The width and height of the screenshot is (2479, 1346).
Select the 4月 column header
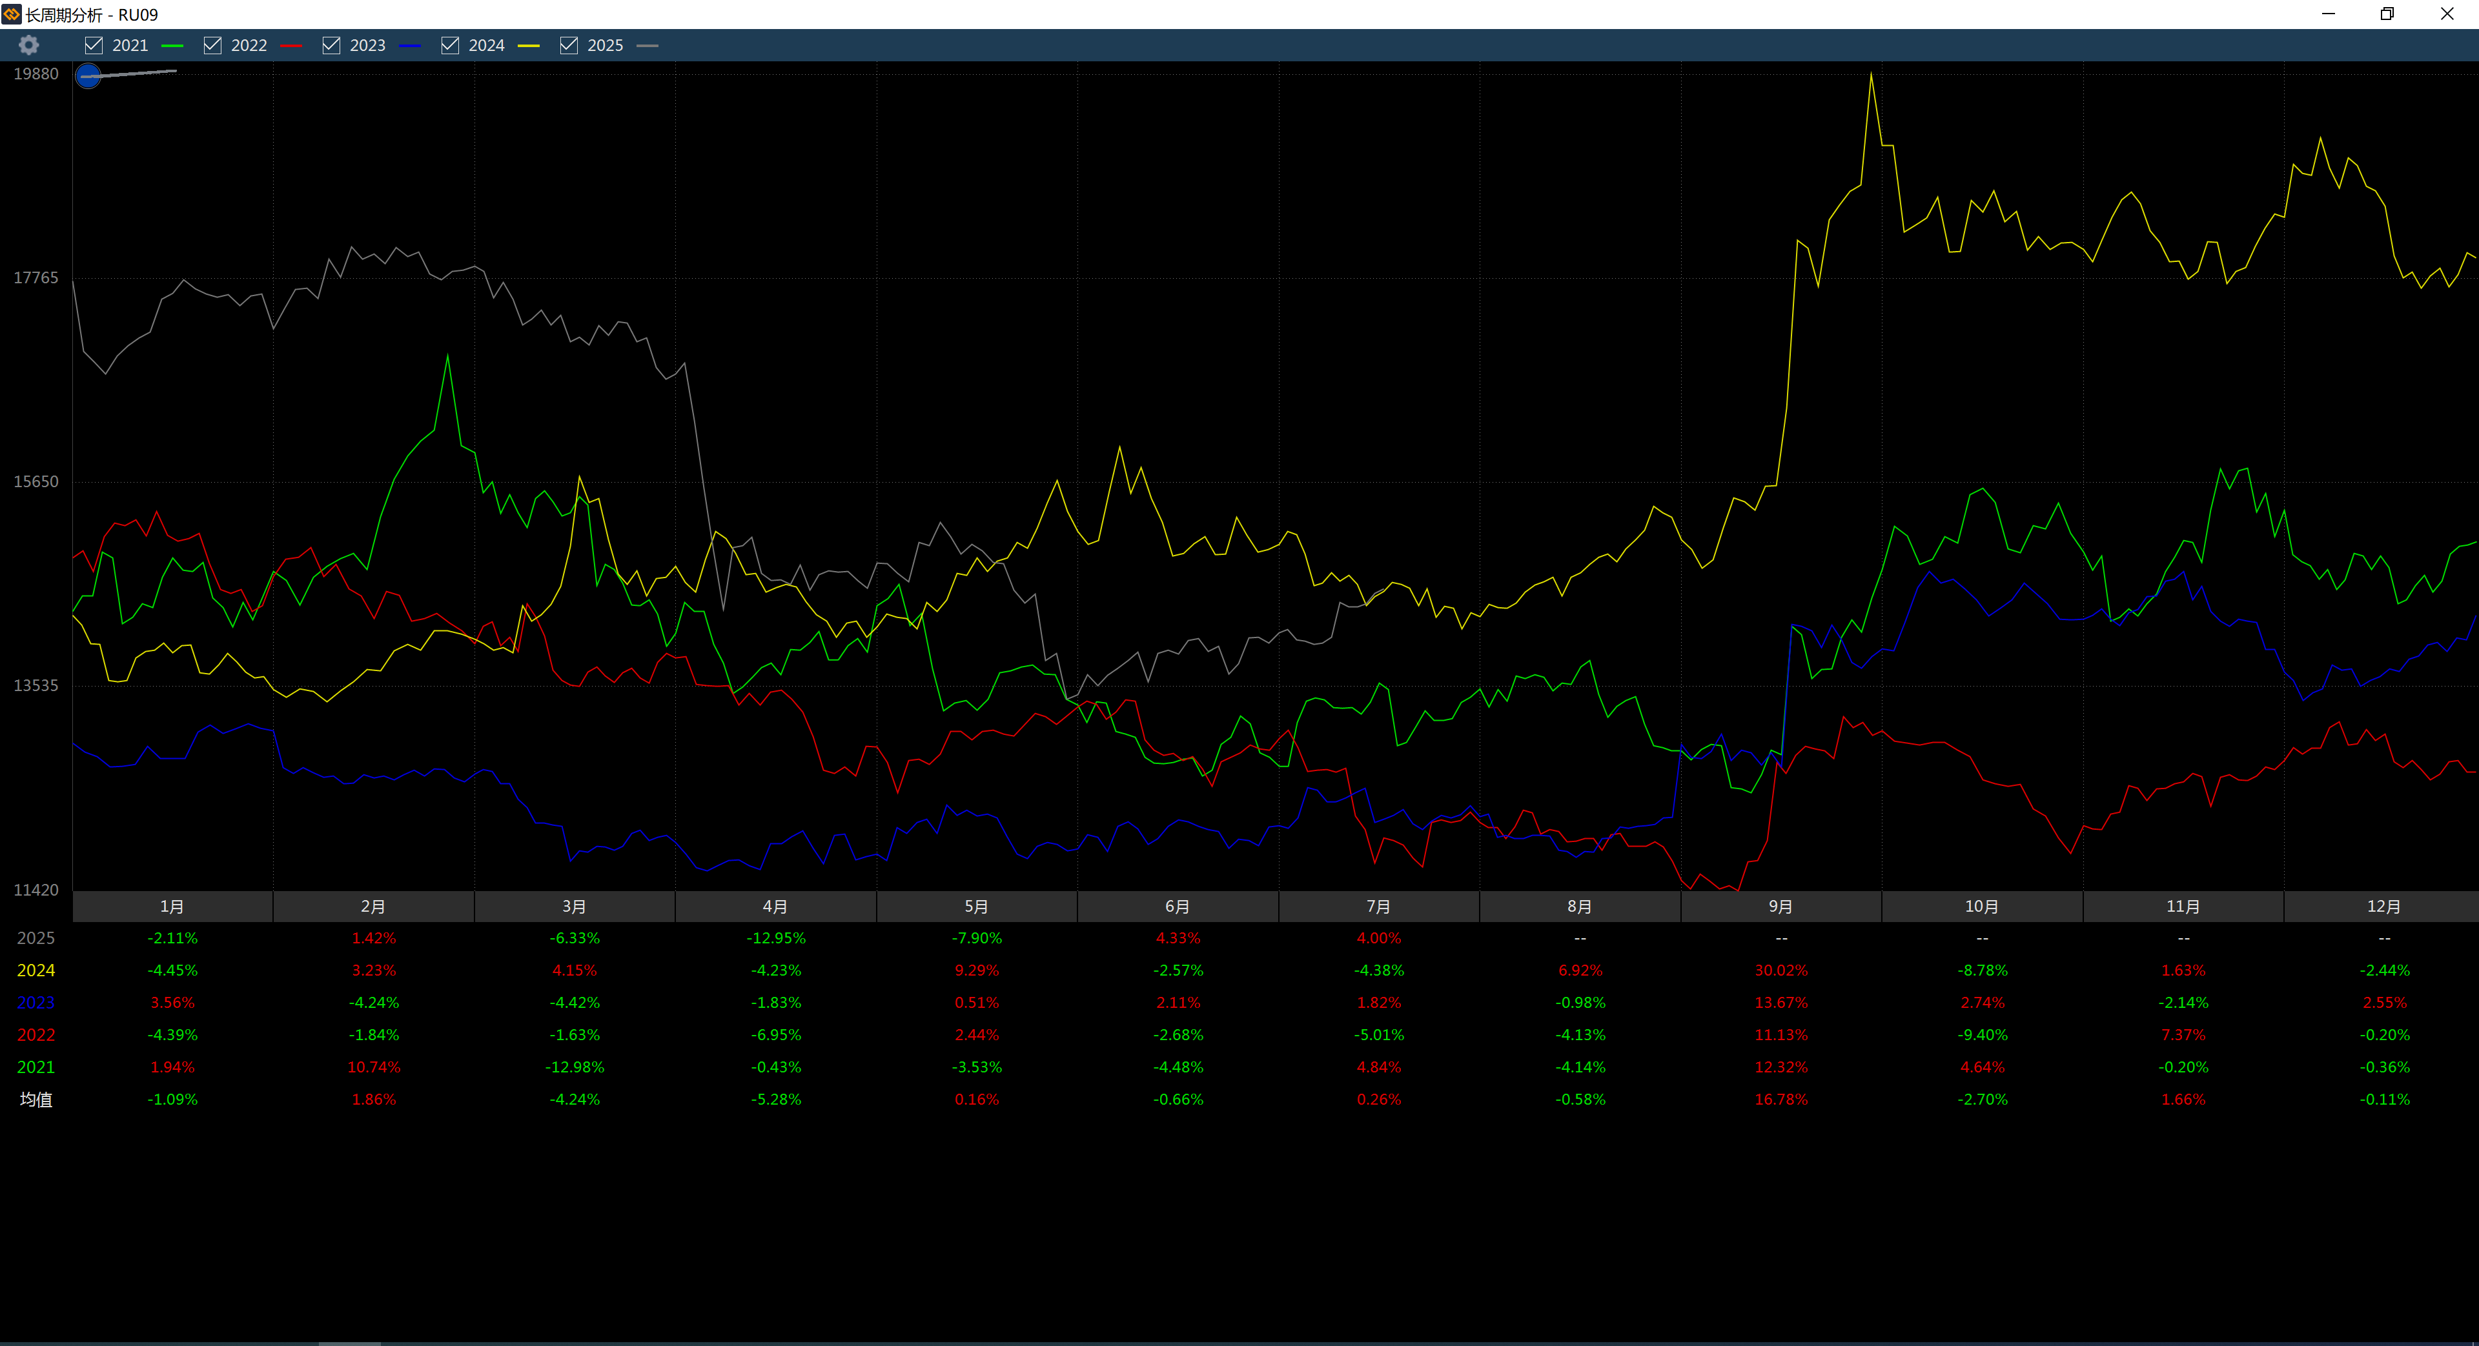point(775,907)
